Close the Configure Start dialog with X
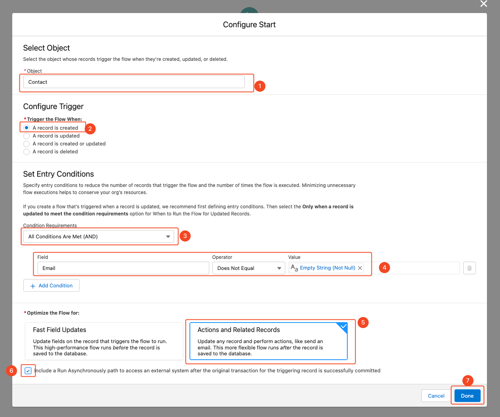This screenshot has height=417, width=500. tap(483, 4)
